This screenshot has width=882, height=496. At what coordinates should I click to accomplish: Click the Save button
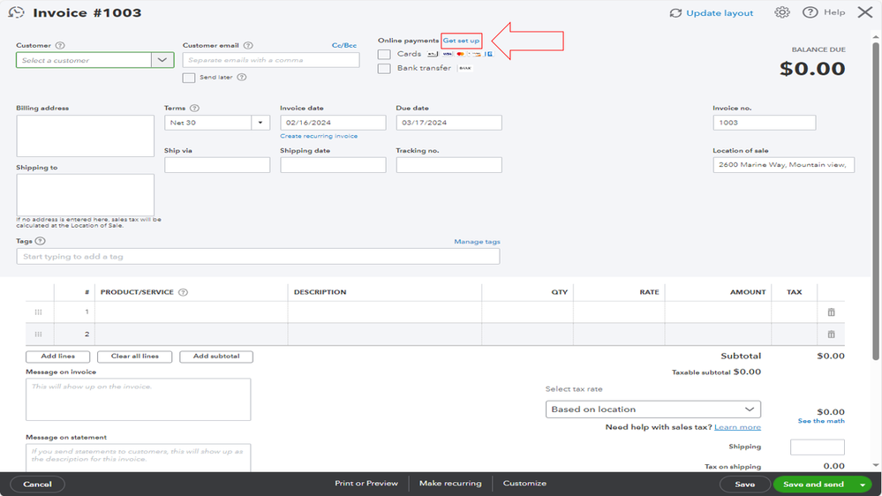tap(745, 485)
